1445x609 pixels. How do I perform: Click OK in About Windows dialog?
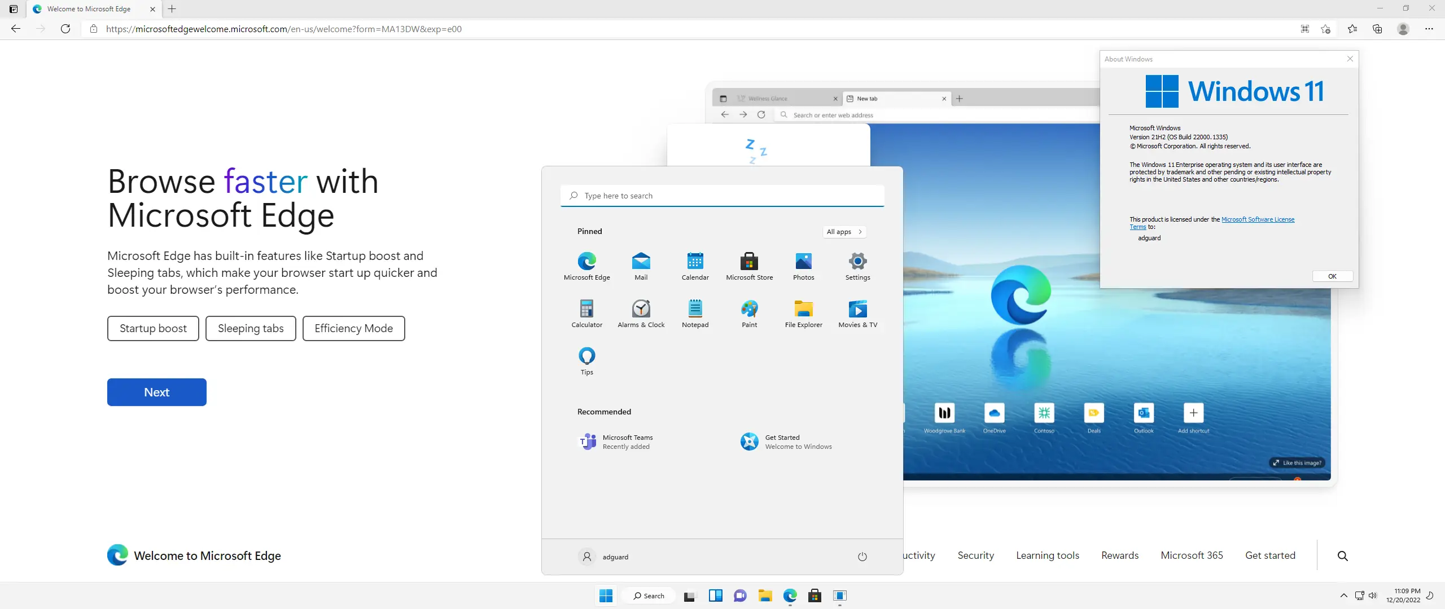click(x=1332, y=276)
